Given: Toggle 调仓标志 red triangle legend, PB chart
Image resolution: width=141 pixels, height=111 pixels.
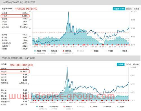Looking at the screenshot, I should (68, 107).
